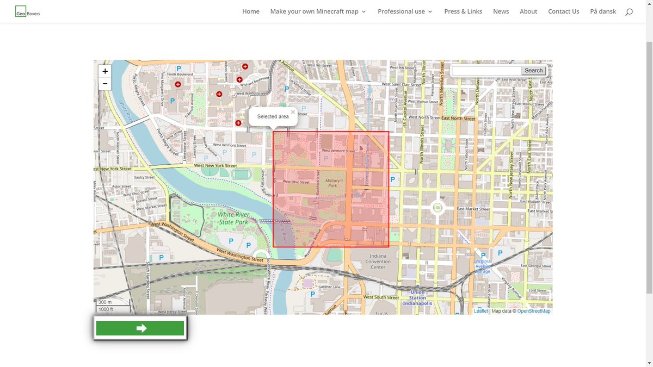
Task: Open the OpenStreetMap attribution link
Action: [x=534, y=311]
